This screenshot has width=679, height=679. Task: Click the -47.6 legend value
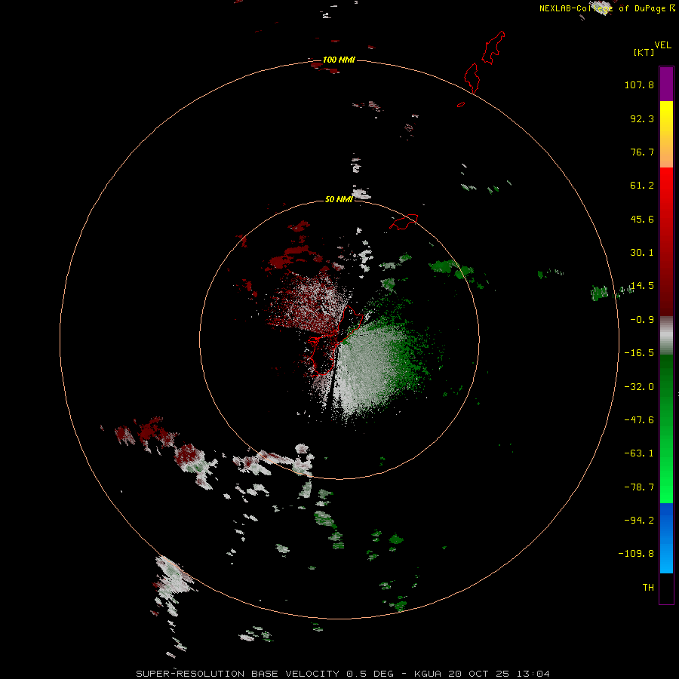[639, 420]
